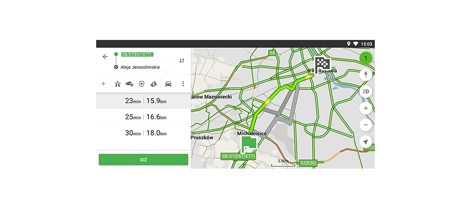
Task: Open the car vehicle type selector
Action: [168, 84]
